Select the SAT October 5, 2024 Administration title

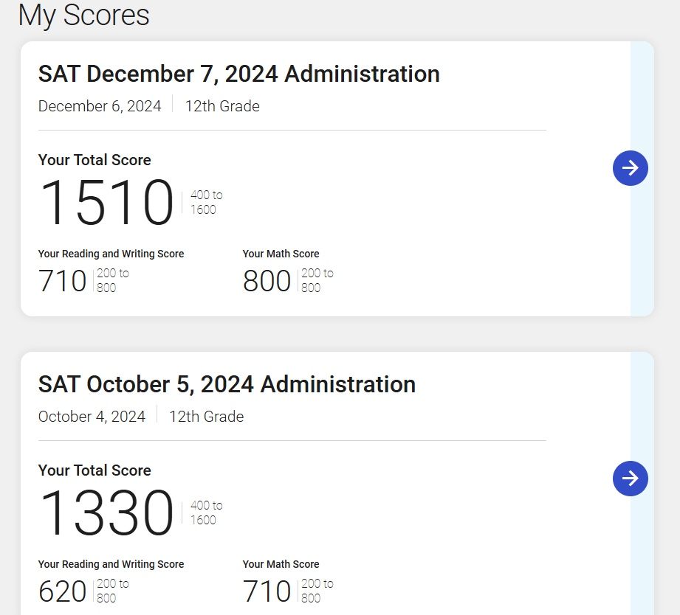click(x=227, y=384)
